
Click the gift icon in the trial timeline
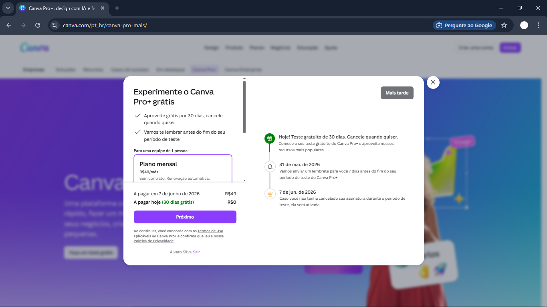270,138
